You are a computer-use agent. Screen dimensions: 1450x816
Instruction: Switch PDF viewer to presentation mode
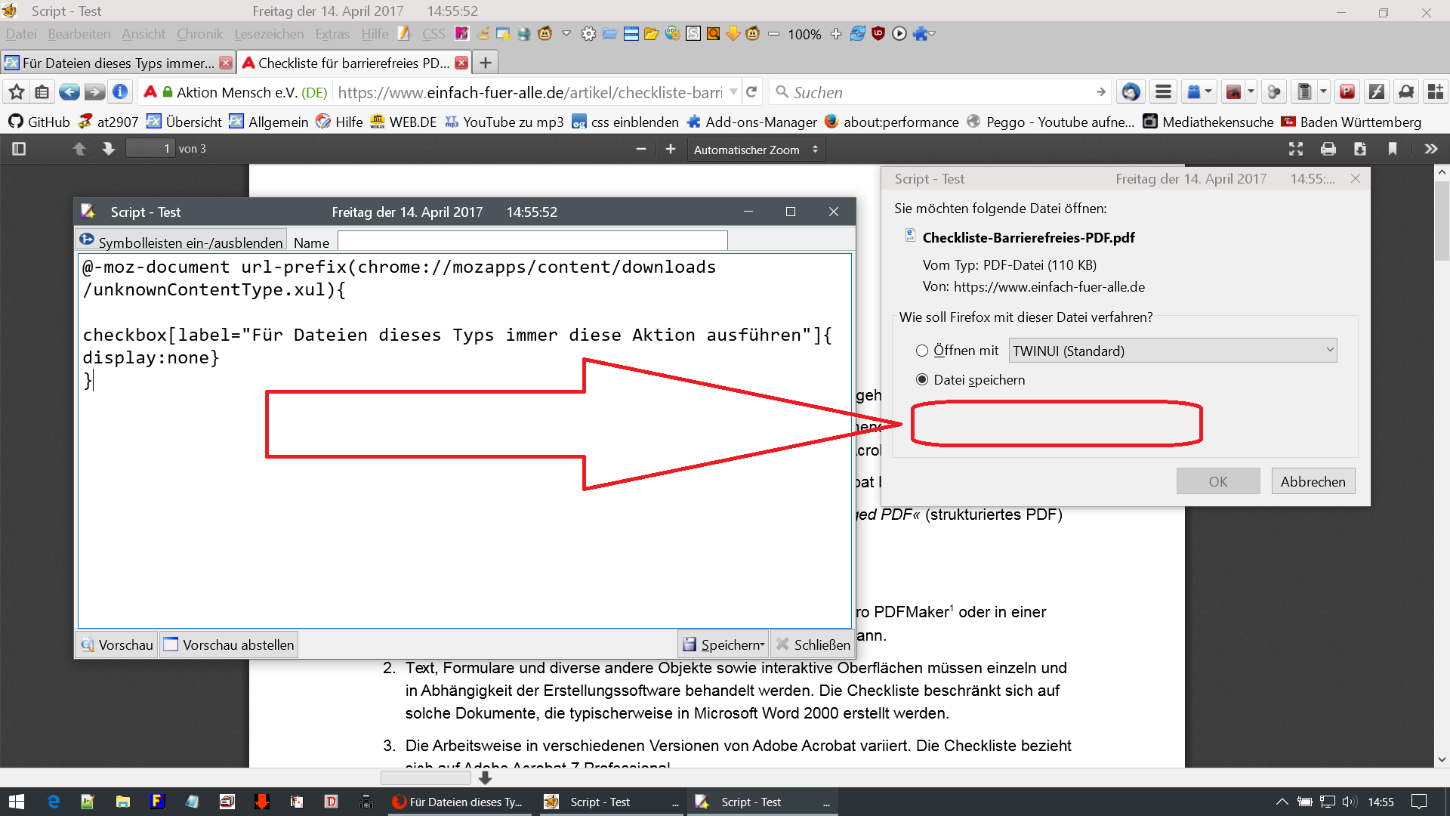pos(1296,149)
